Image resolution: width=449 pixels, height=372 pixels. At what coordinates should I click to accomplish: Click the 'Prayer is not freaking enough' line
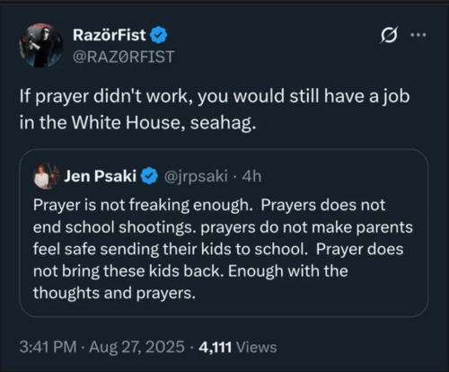coord(141,205)
